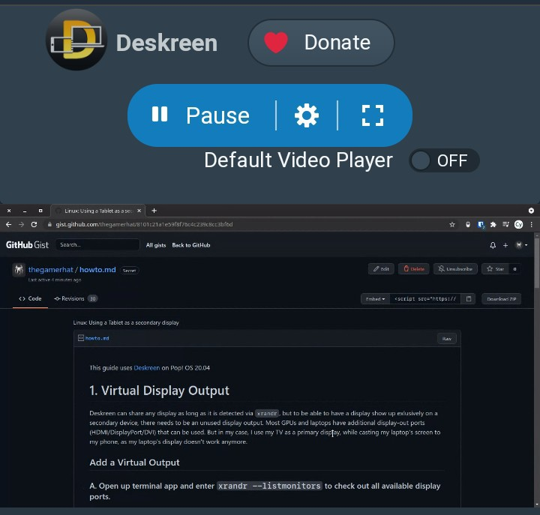Viewport: 540px width, 515px height.
Task: Open the howto.md gist title link
Action: click(97, 270)
